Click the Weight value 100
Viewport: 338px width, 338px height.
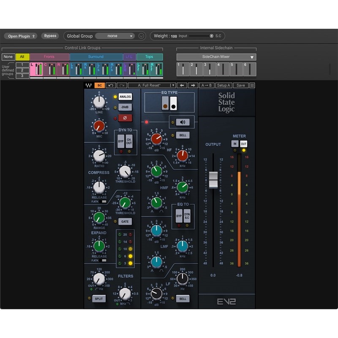[174, 36]
